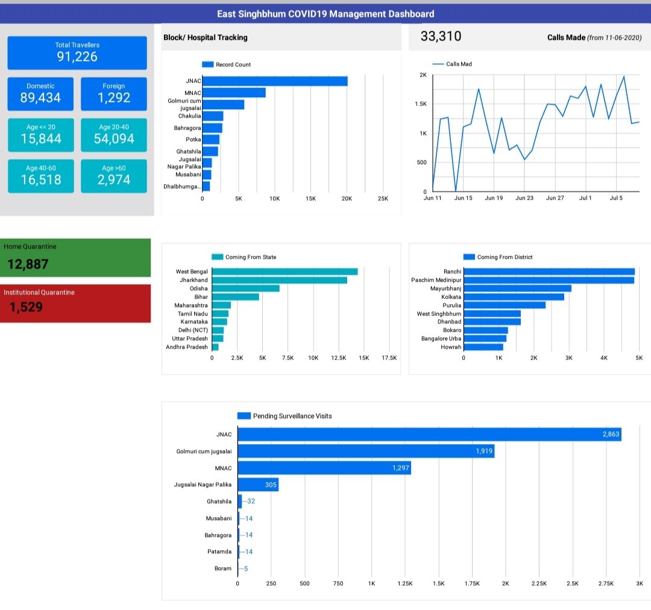Click the Record Count legend swatch
The image size is (651, 610).
tap(207, 65)
